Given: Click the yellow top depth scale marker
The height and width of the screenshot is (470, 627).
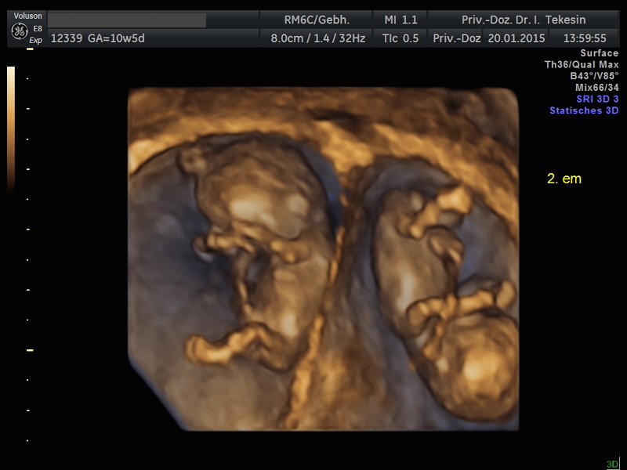Looking at the screenshot, I should (x=30, y=49).
